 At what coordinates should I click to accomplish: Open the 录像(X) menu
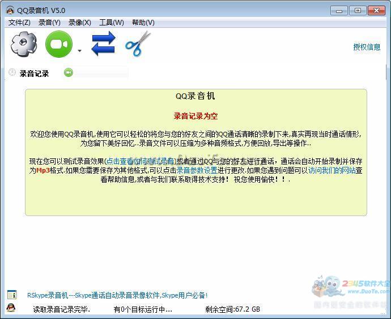click(79, 23)
